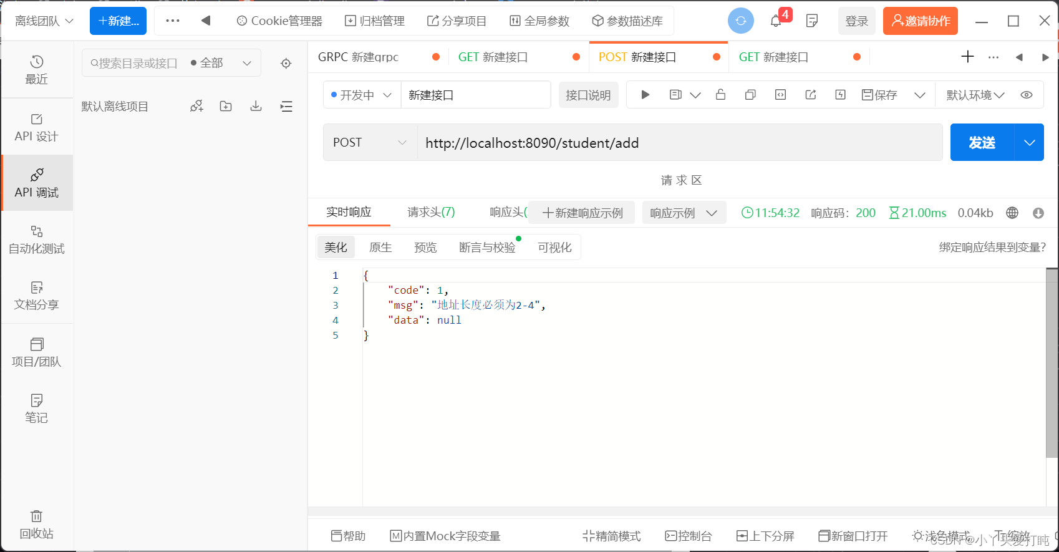The image size is (1059, 552).
Task: Open the POST method dropdown
Action: tap(370, 142)
